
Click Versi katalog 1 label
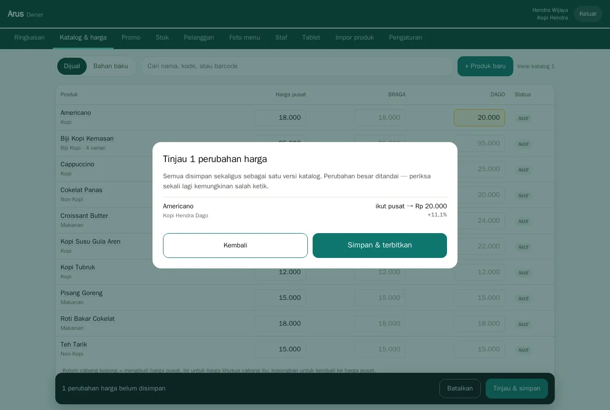536,66
